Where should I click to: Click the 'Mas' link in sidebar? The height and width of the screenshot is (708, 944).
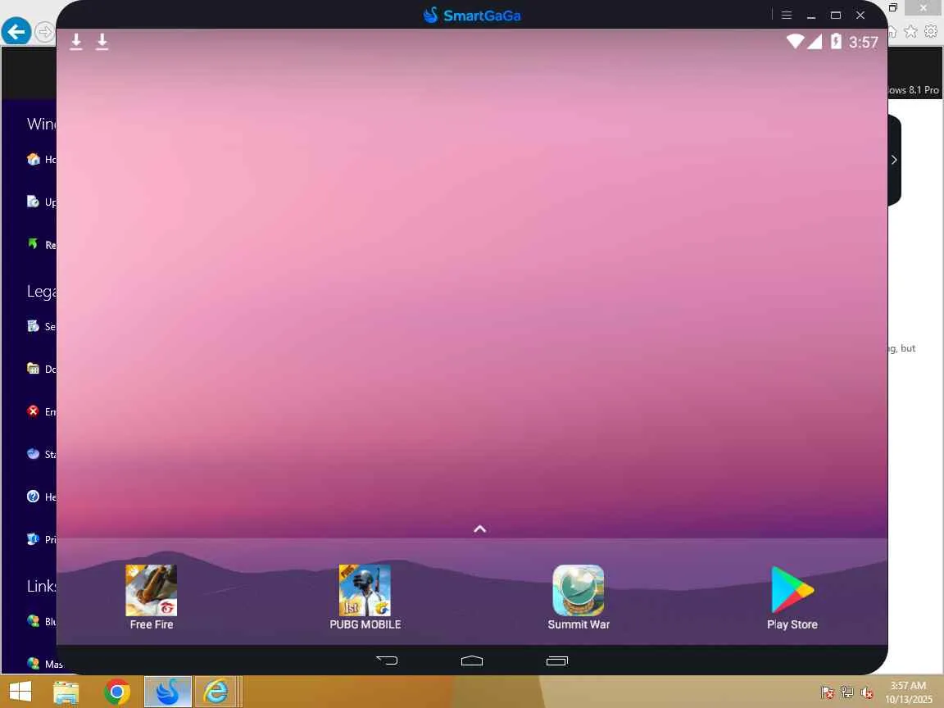pos(53,664)
